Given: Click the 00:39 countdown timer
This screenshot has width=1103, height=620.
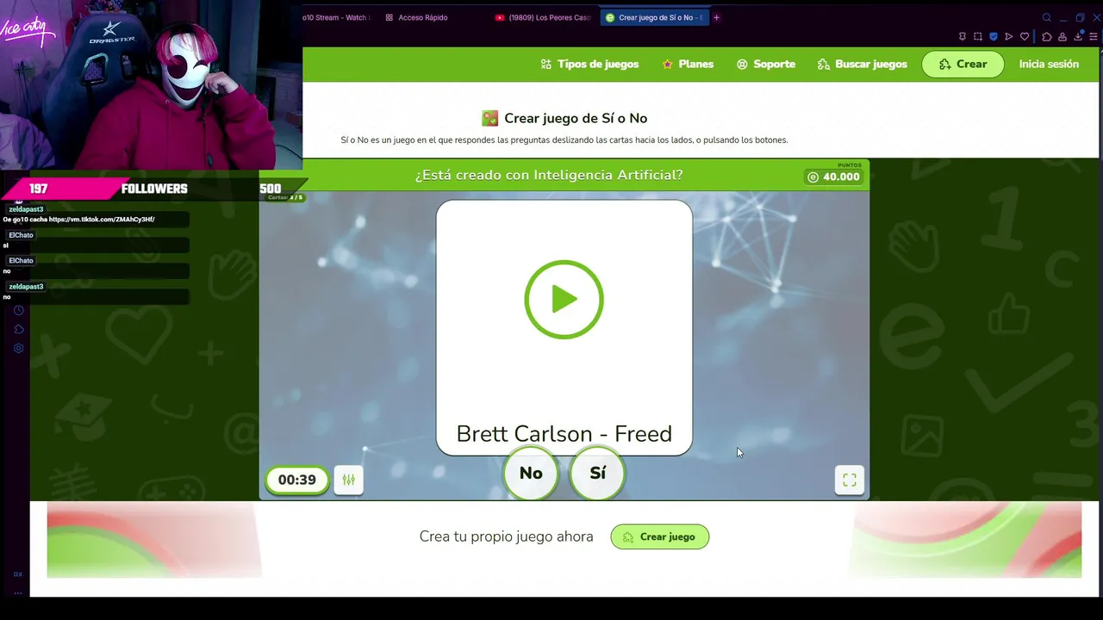Looking at the screenshot, I should point(297,480).
